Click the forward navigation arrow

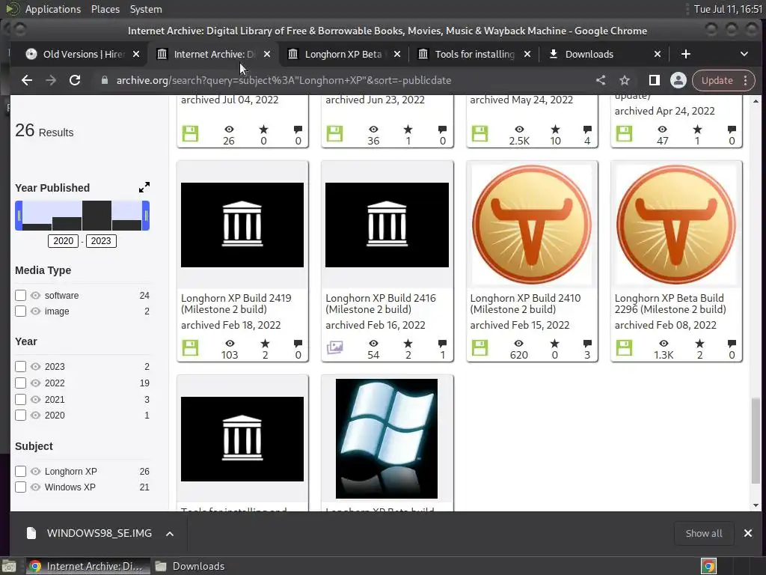coord(51,80)
